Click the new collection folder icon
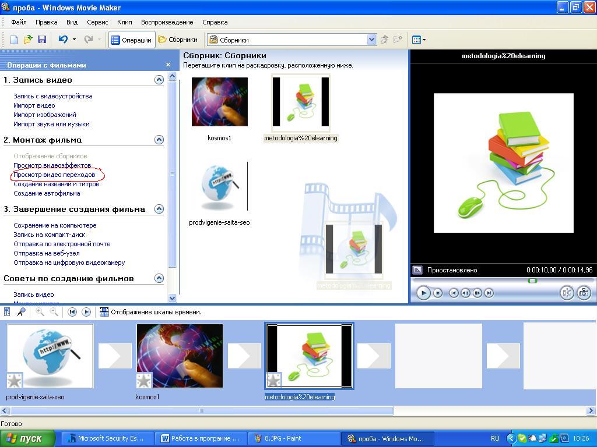 [x=398, y=40]
